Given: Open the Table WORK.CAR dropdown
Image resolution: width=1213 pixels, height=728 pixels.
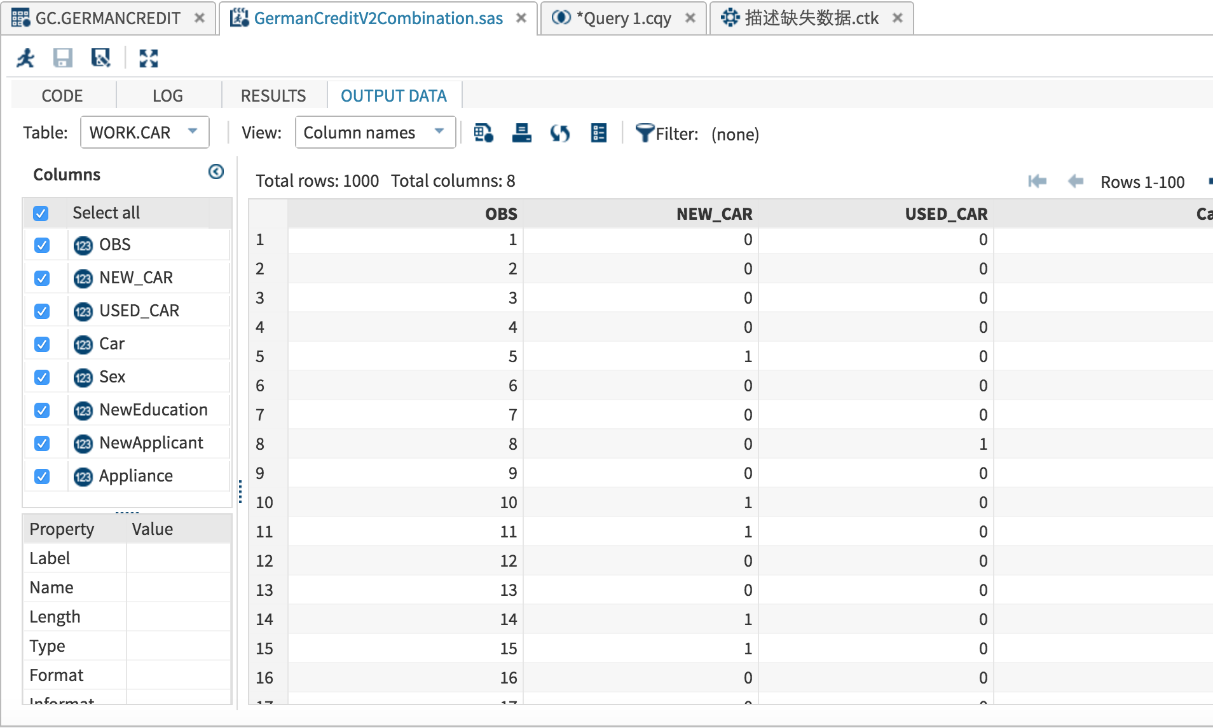Looking at the screenshot, I should point(193,132).
